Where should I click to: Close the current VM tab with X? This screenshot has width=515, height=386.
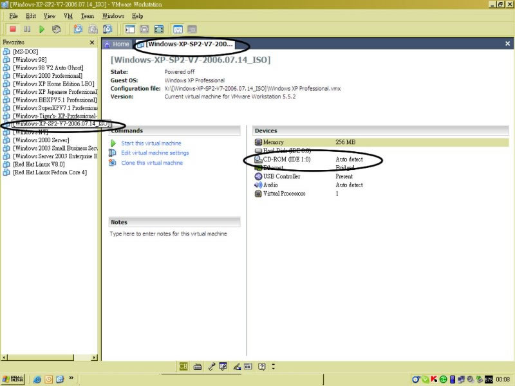pyautogui.click(x=507, y=44)
